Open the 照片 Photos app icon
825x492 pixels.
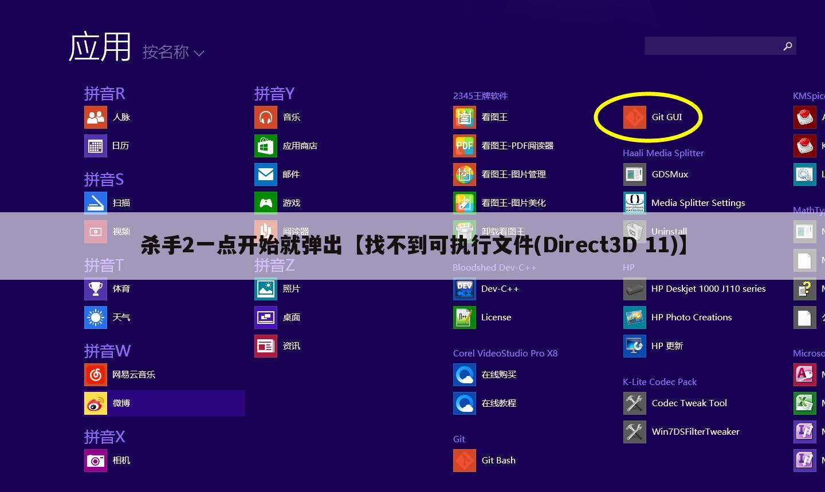point(266,289)
